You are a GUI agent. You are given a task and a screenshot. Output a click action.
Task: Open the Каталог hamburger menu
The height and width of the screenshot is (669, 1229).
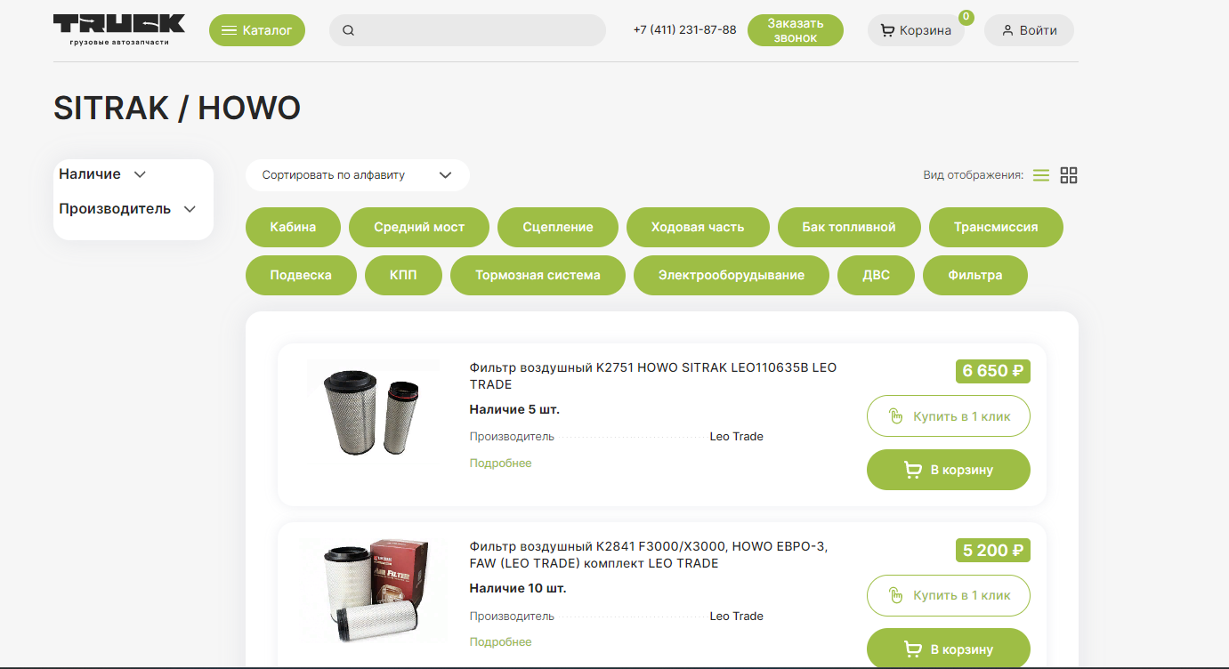point(256,30)
